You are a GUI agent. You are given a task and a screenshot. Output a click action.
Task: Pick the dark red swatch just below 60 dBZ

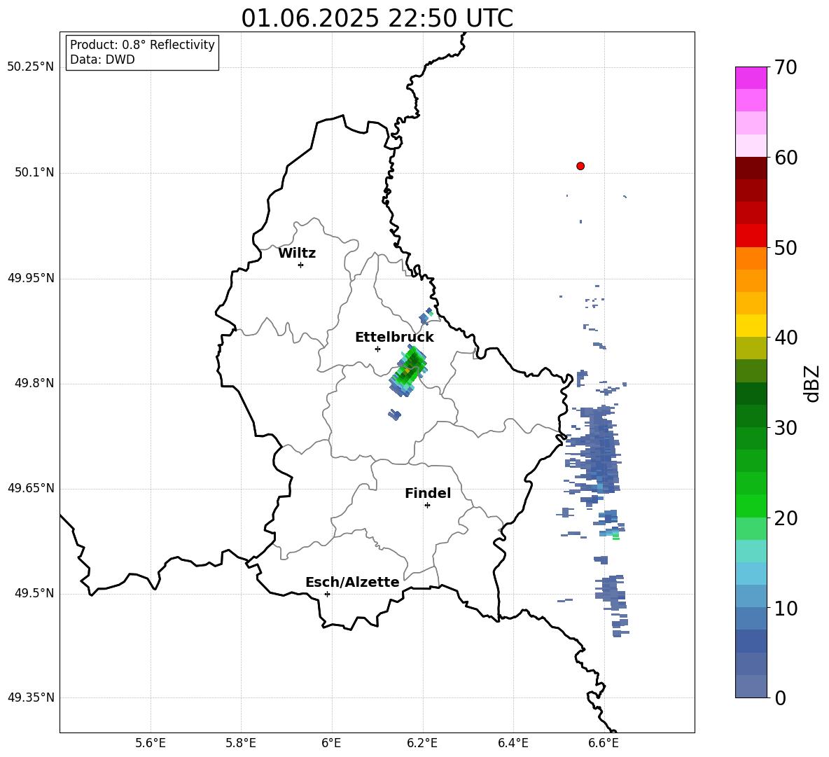coord(751,168)
